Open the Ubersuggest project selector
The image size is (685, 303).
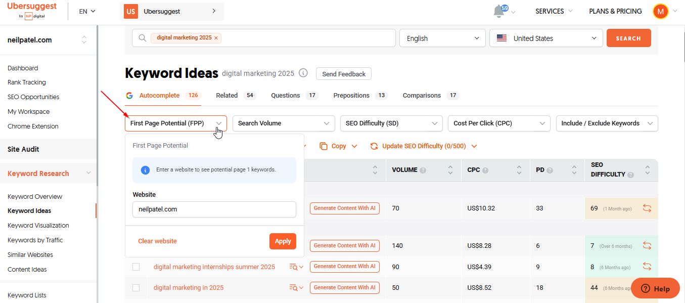coord(172,11)
